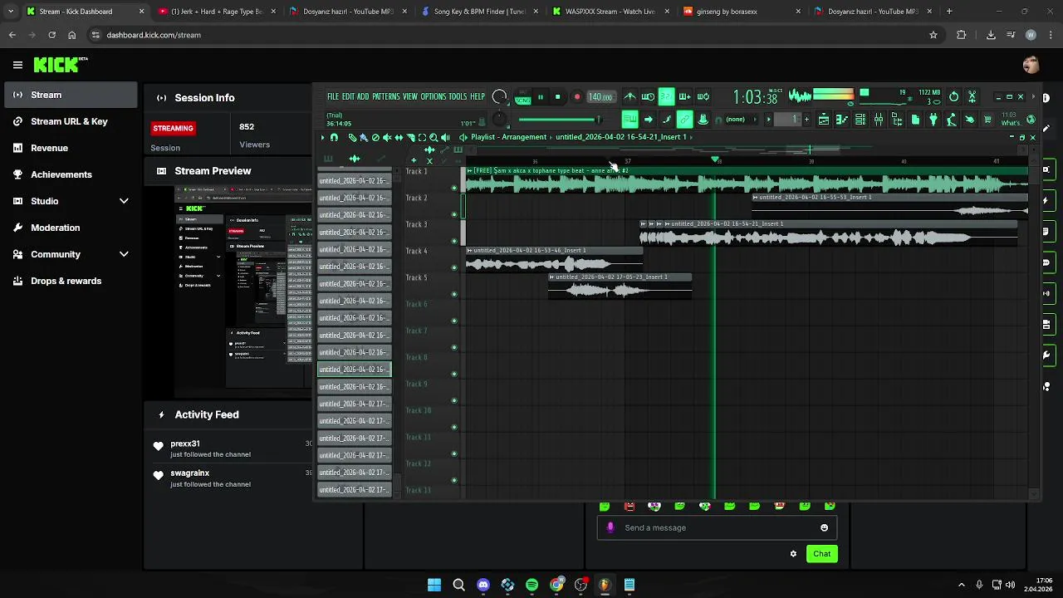Open Drops & rewards in sidebar
The width and height of the screenshot is (1063, 598).
click(x=66, y=281)
